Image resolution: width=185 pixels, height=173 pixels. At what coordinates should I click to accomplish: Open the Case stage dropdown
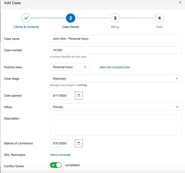tap(115, 79)
